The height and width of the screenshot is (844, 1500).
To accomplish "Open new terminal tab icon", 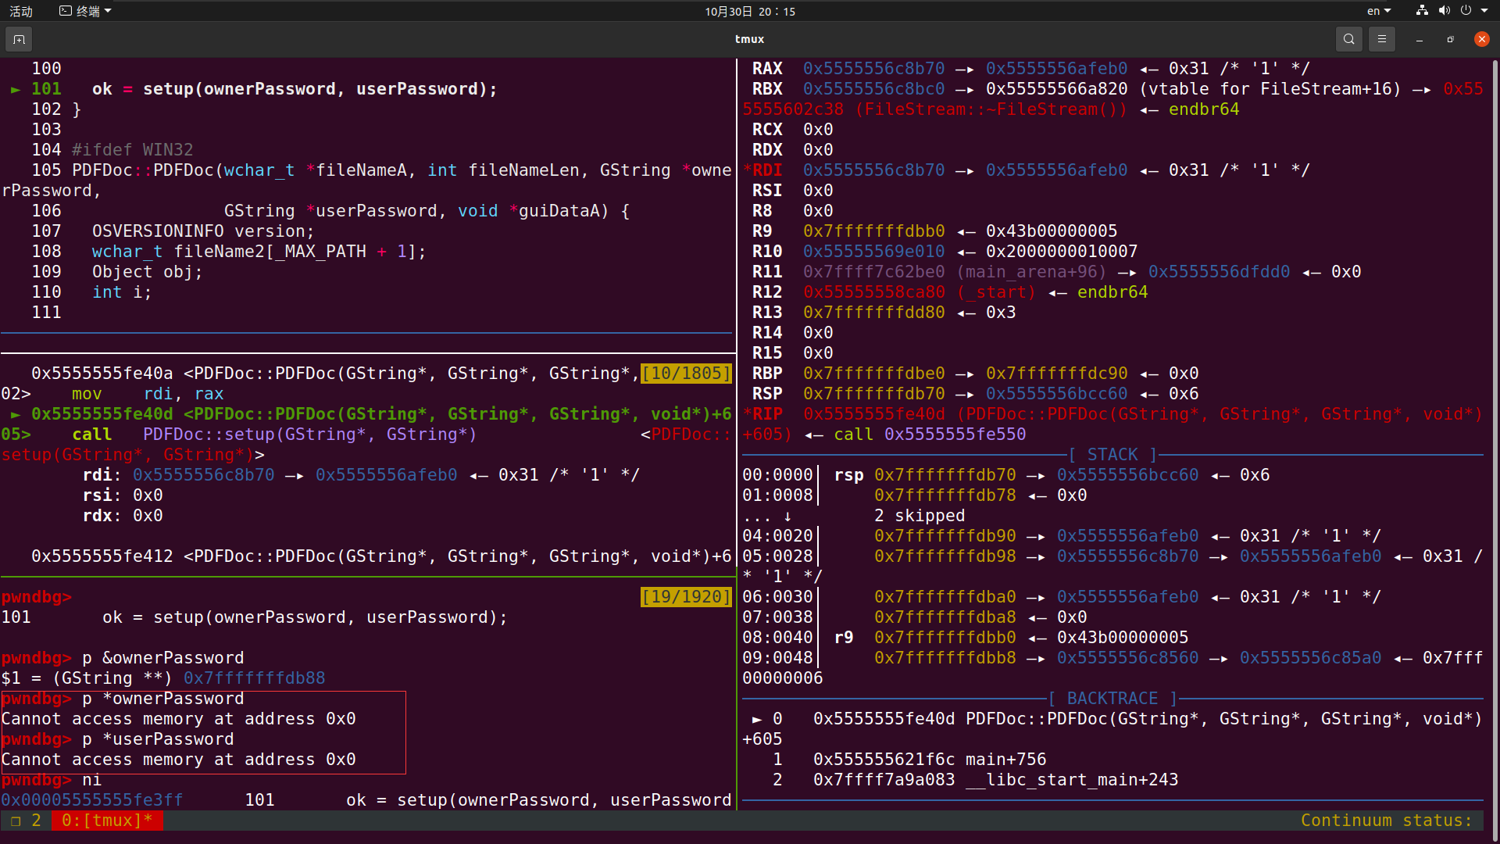I will tap(19, 39).
